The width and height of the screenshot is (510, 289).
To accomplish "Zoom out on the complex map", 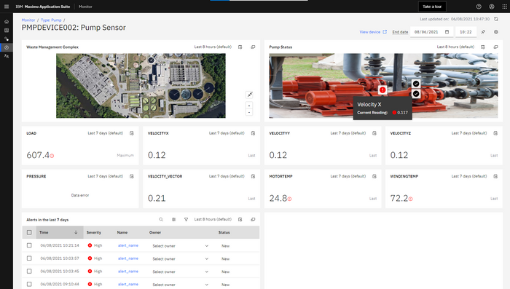I will (249, 112).
